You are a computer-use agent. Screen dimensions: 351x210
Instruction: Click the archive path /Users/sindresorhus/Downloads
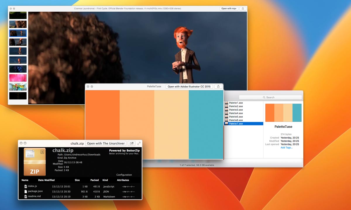[82, 155]
